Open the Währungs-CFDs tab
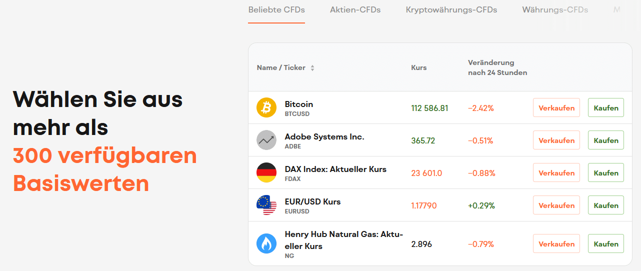This screenshot has width=641, height=271. coord(555,9)
